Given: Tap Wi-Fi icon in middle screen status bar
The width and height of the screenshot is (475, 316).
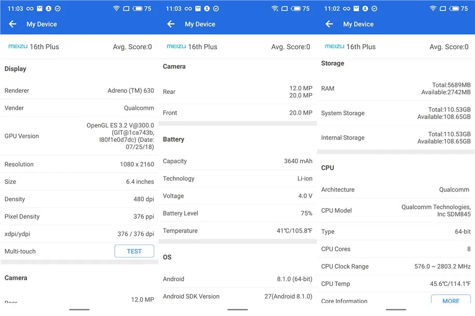Looking at the screenshot, I should coord(275,8).
